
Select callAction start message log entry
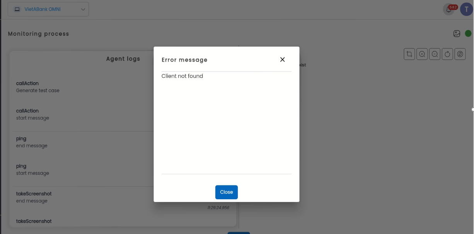pos(33,114)
